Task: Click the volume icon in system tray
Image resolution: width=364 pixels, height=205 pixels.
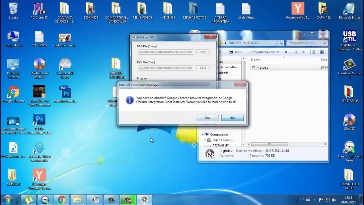Action: 334,200
